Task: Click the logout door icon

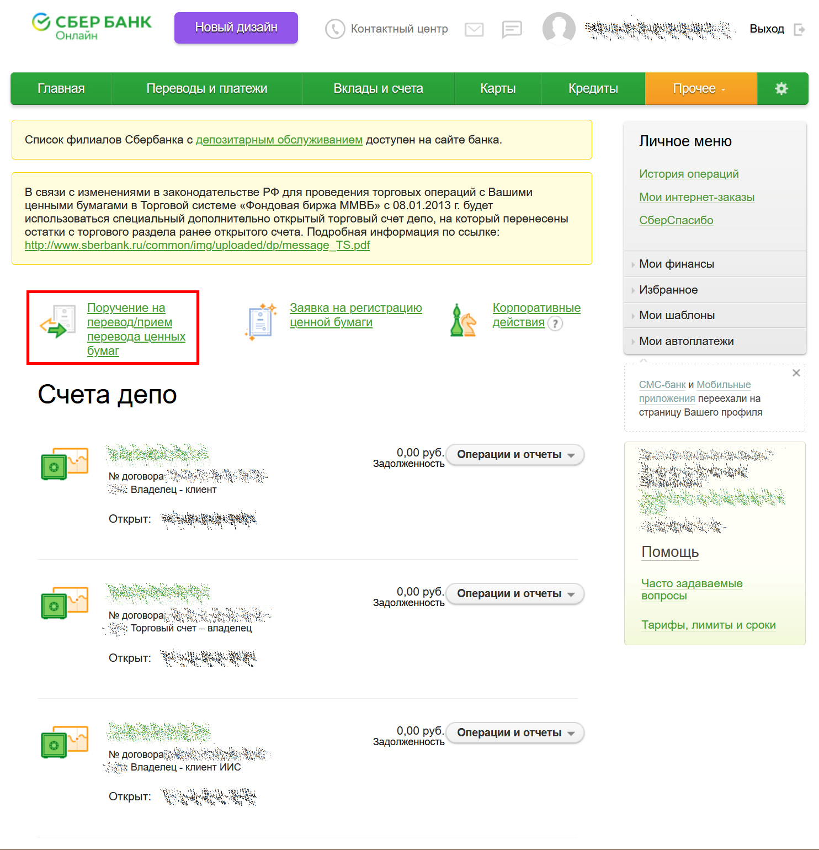Action: pyautogui.click(x=799, y=29)
